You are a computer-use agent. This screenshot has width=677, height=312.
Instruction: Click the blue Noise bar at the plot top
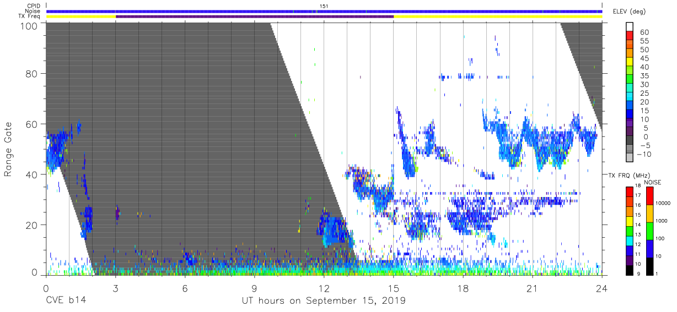(x=324, y=11)
